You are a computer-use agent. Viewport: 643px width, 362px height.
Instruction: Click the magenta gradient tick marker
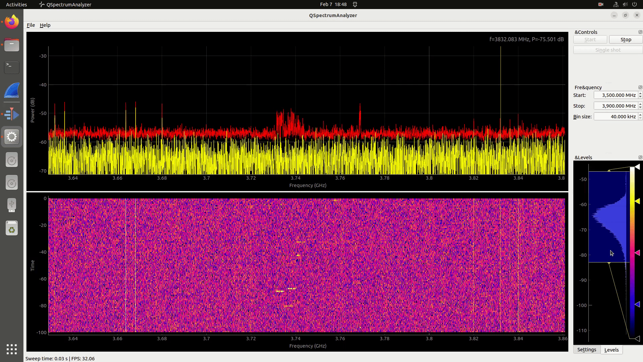click(637, 253)
